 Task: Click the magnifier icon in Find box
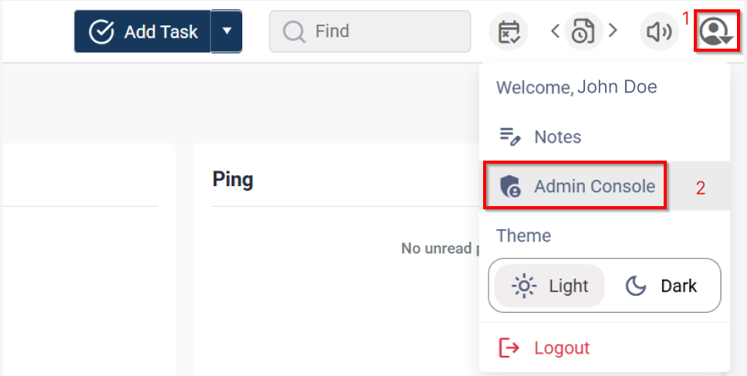pyautogui.click(x=294, y=32)
